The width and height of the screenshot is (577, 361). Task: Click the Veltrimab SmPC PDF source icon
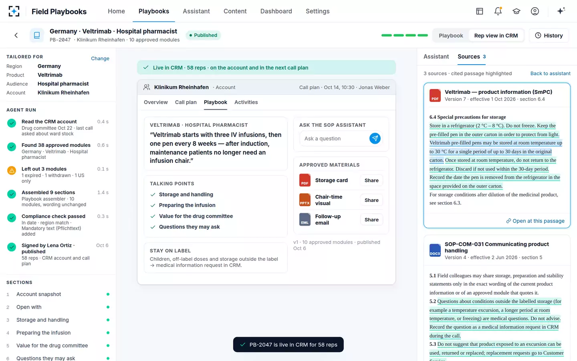coord(435,95)
